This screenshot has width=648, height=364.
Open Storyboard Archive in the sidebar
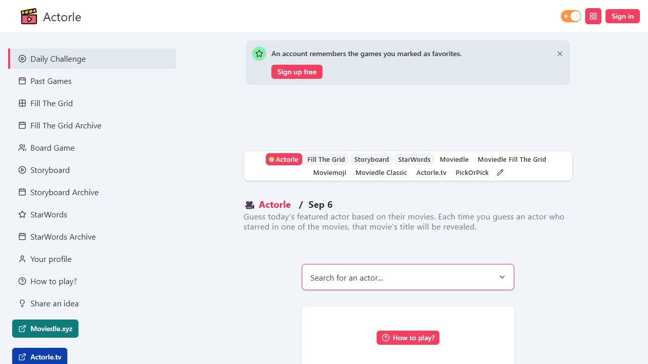[92, 192]
